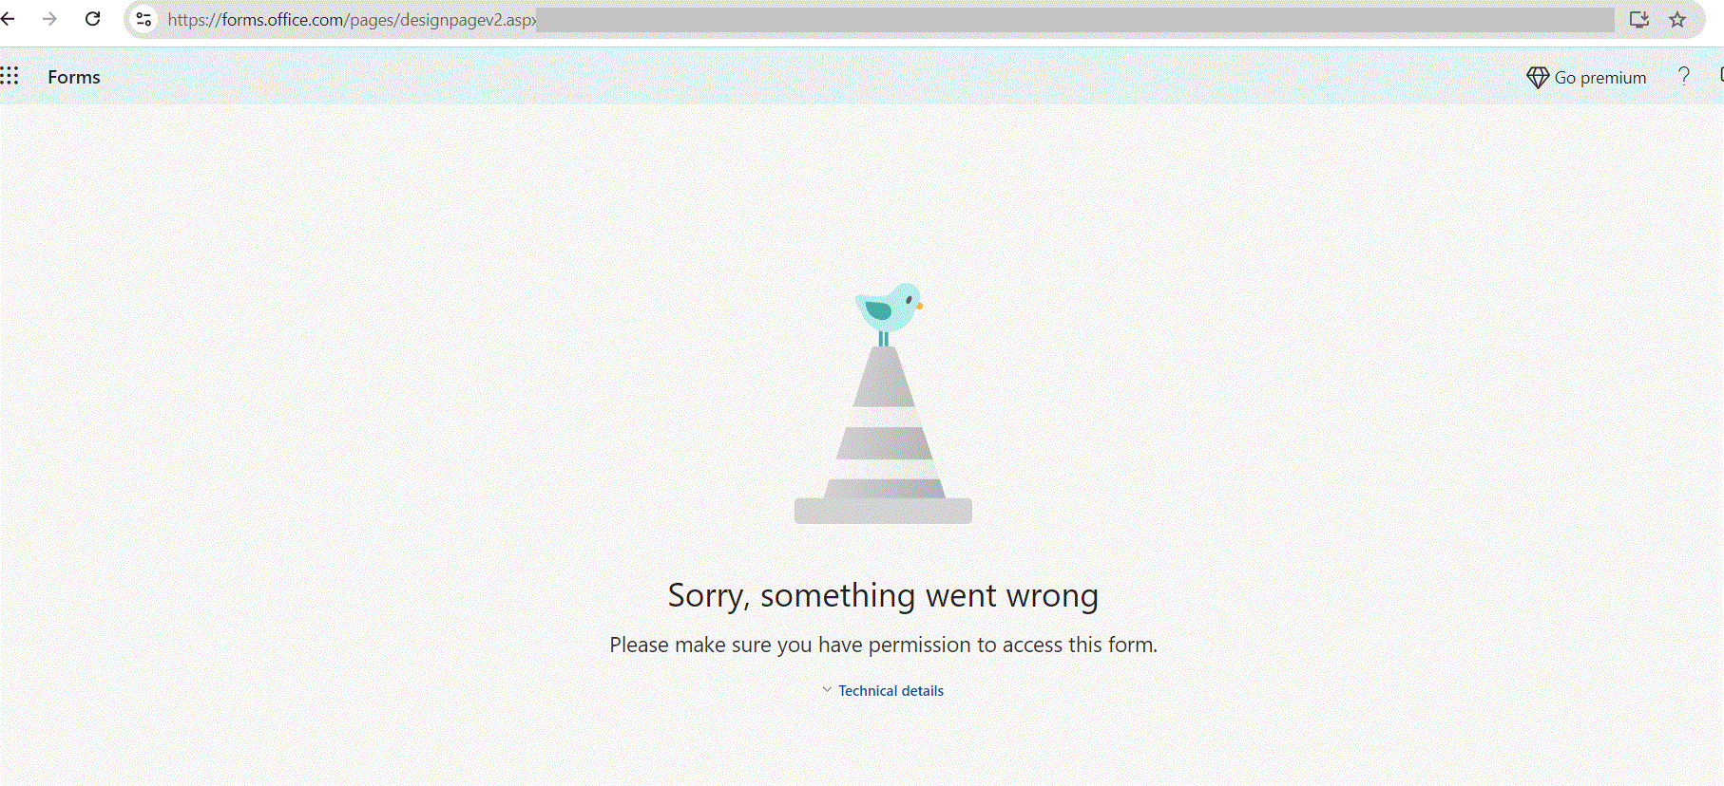This screenshot has width=1724, height=786.
Task: Bookmark this page with the star icon
Action: pos(1677,19)
